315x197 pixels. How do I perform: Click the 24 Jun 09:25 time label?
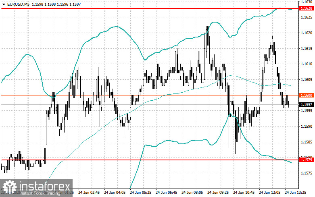[x=218, y=193]
